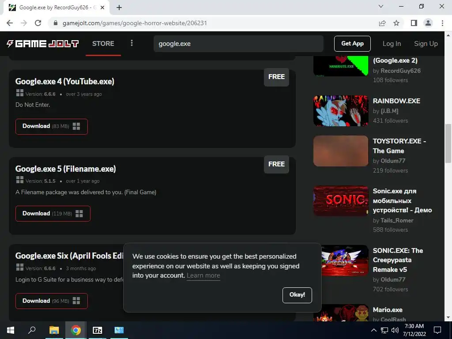The image size is (452, 339).
Task: Open File Explorer from taskbar
Action: 54,330
